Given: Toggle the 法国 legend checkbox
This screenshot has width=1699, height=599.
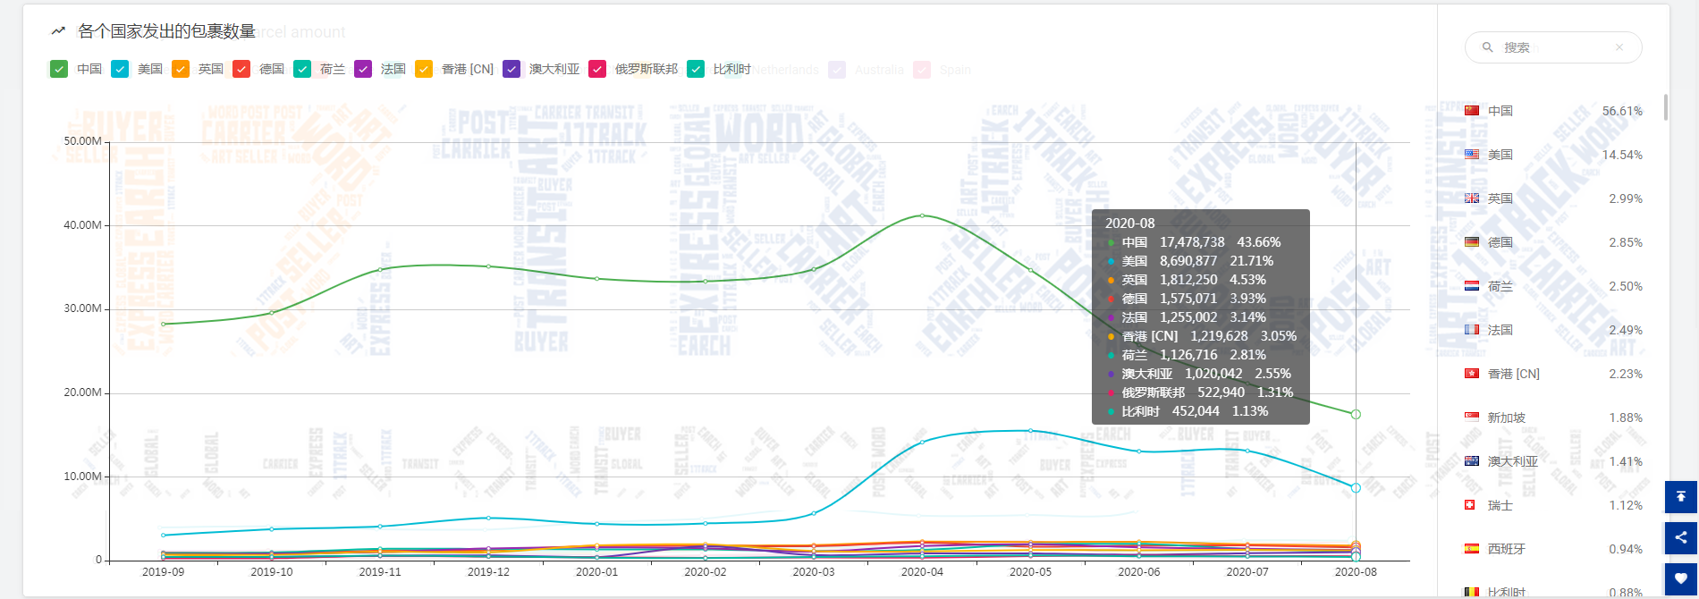Looking at the screenshot, I should (x=363, y=69).
